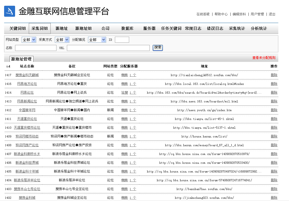
Task: Click 蜘蛛 server link in row 1408
Action: (124, 145)
